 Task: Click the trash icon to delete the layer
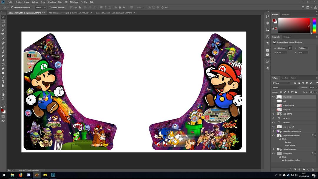[x=312, y=170]
